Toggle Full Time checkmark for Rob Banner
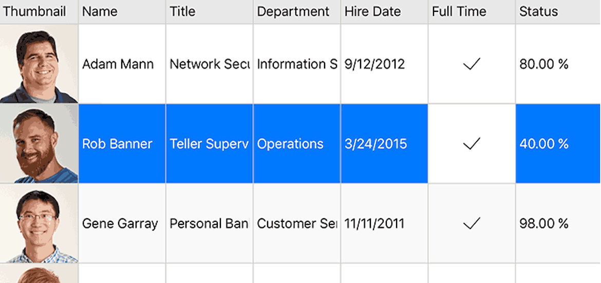Image resolution: width=601 pixels, height=283 pixels. [x=472, y=144]
